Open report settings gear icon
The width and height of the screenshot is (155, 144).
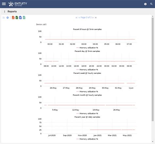coord(8,18)
